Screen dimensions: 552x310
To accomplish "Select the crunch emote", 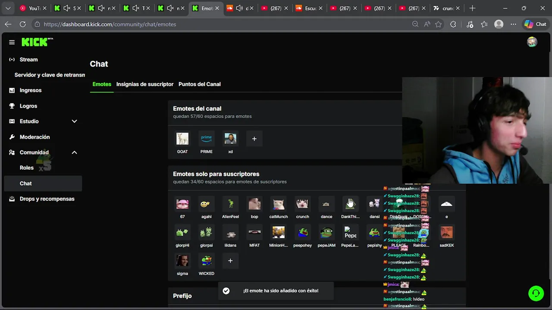I will coord(302,204).
